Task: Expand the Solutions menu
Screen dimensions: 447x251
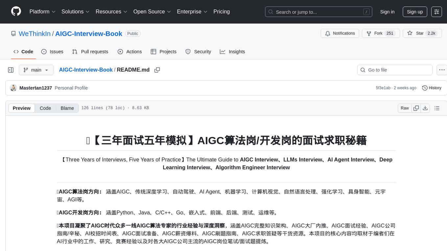Action: [x=76, y=11]
